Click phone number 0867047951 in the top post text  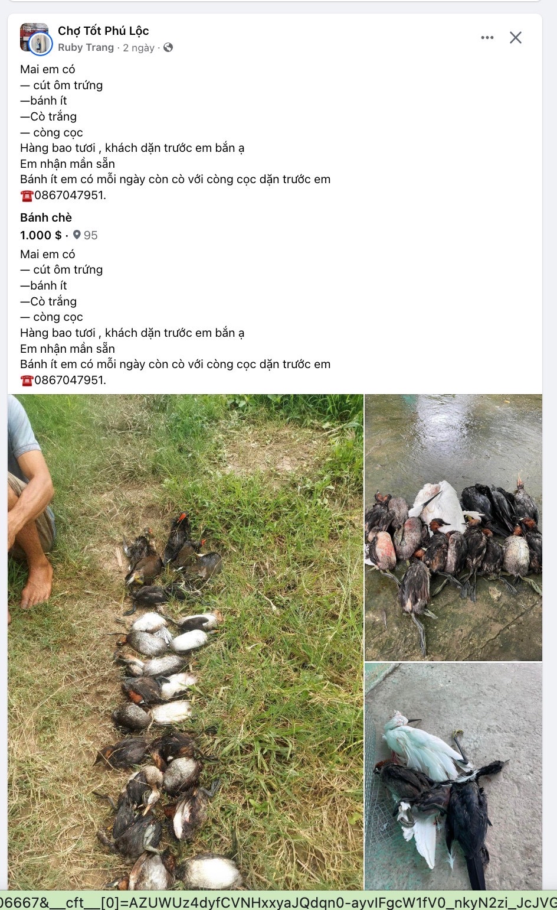70,195
